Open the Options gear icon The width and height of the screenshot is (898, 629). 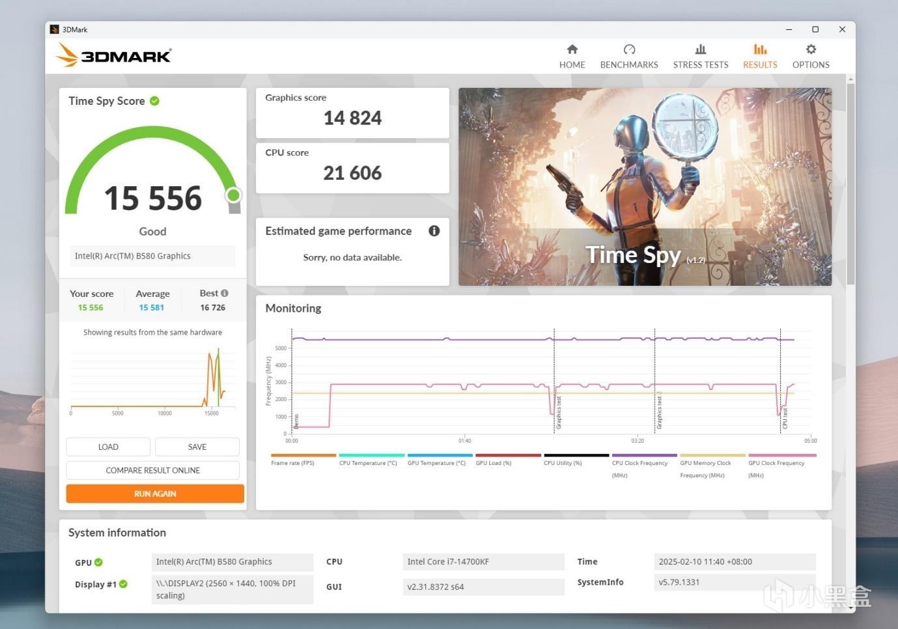tap(811, 49)
